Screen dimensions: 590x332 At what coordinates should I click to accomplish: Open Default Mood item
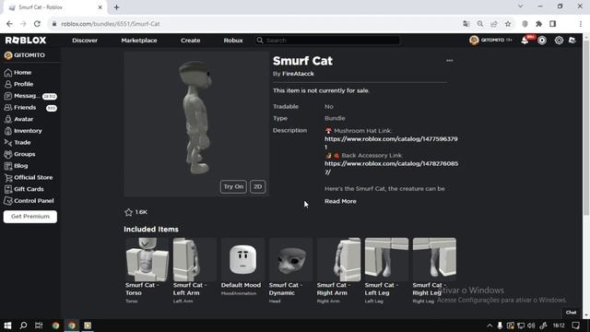[242, 267]
